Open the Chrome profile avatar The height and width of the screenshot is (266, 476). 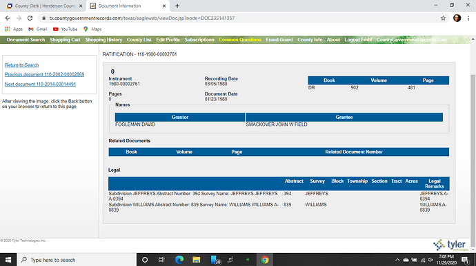click(457, 18)
